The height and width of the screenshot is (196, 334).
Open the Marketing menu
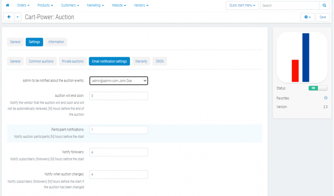pyautogui.click(x=95, y=5)
